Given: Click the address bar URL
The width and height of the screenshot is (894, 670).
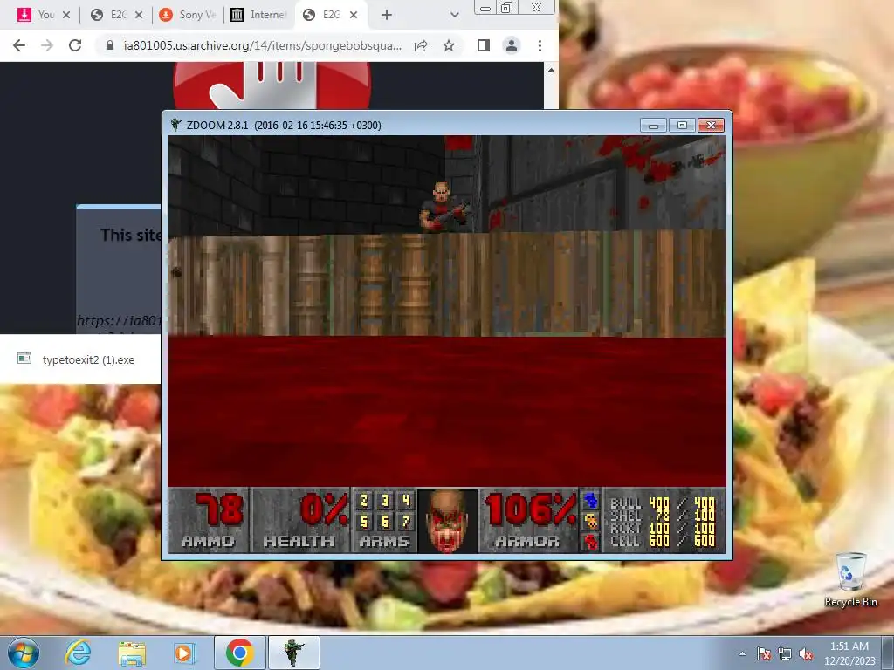Looking at the screenshot, I should [x=262, y=45].
